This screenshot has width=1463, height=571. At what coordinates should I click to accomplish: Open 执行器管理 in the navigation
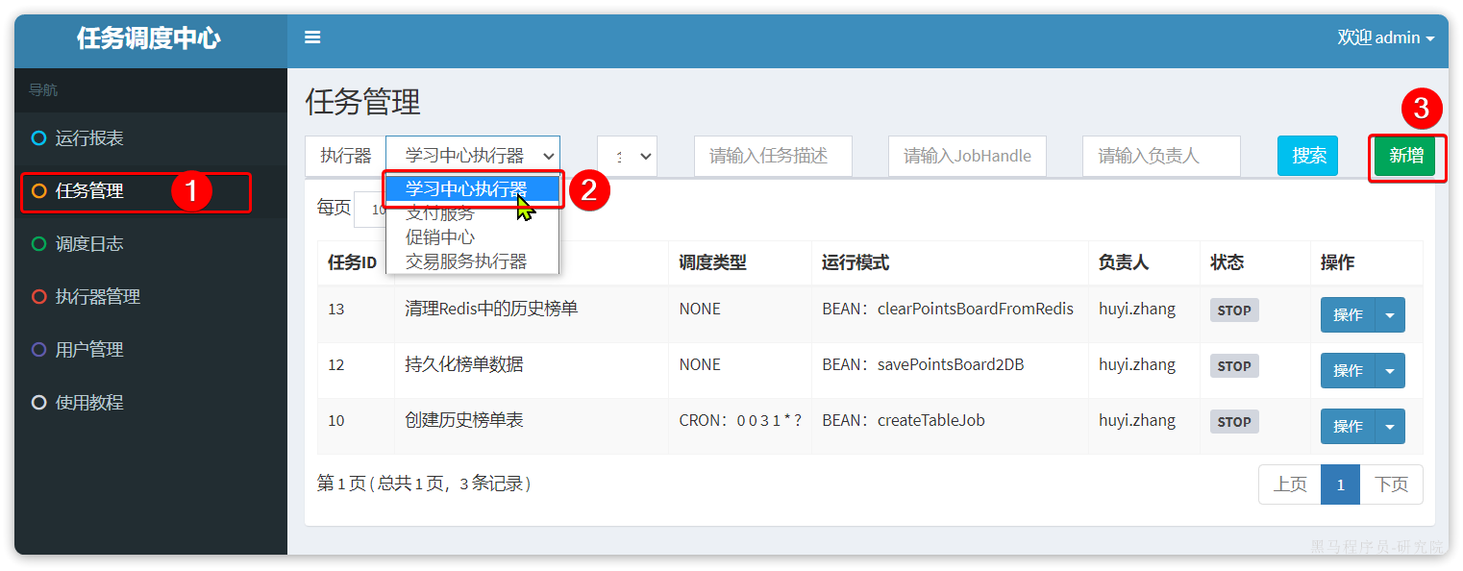(151, 297)
